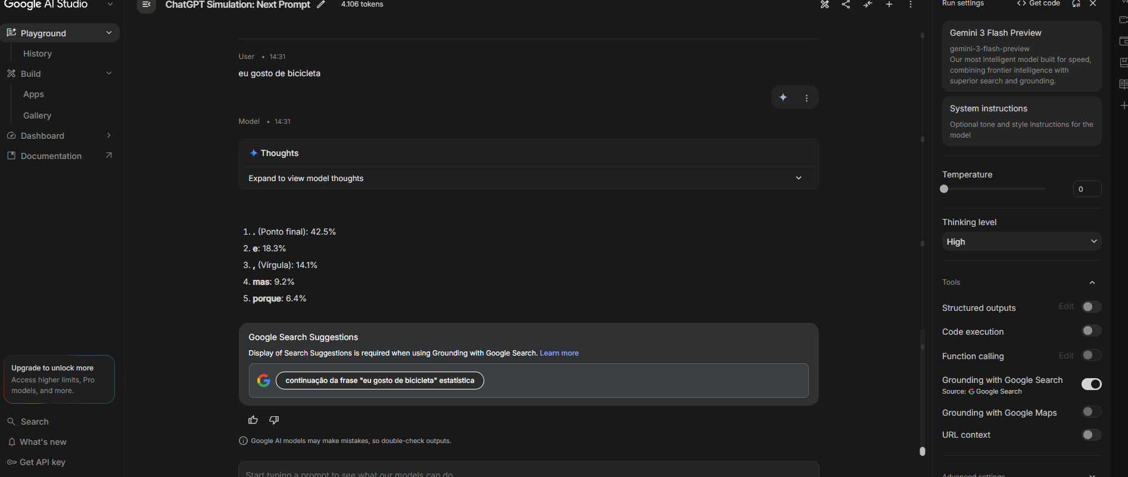
Task: Click the 'porque: 6.4%' list row
Action: tap(279, 298)
